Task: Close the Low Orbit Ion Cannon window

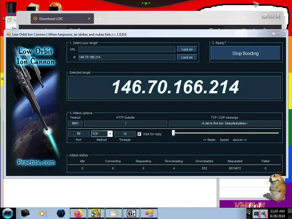Action: pos(283,34)
